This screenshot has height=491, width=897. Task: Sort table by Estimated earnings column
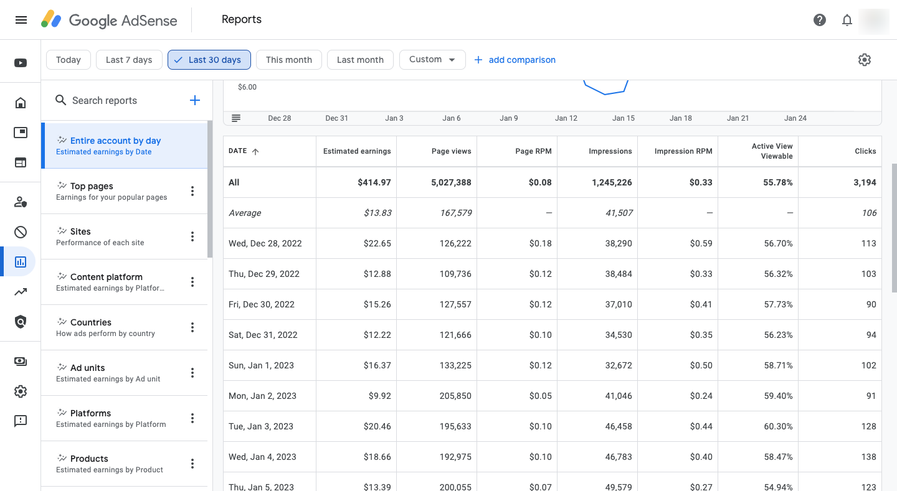(357, 151)
